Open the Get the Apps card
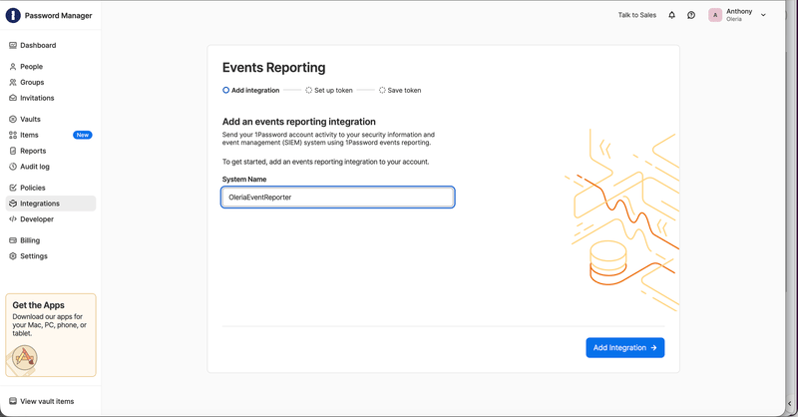Image resolution: width=798 pixels, height=417 pixels. [51, 335]
